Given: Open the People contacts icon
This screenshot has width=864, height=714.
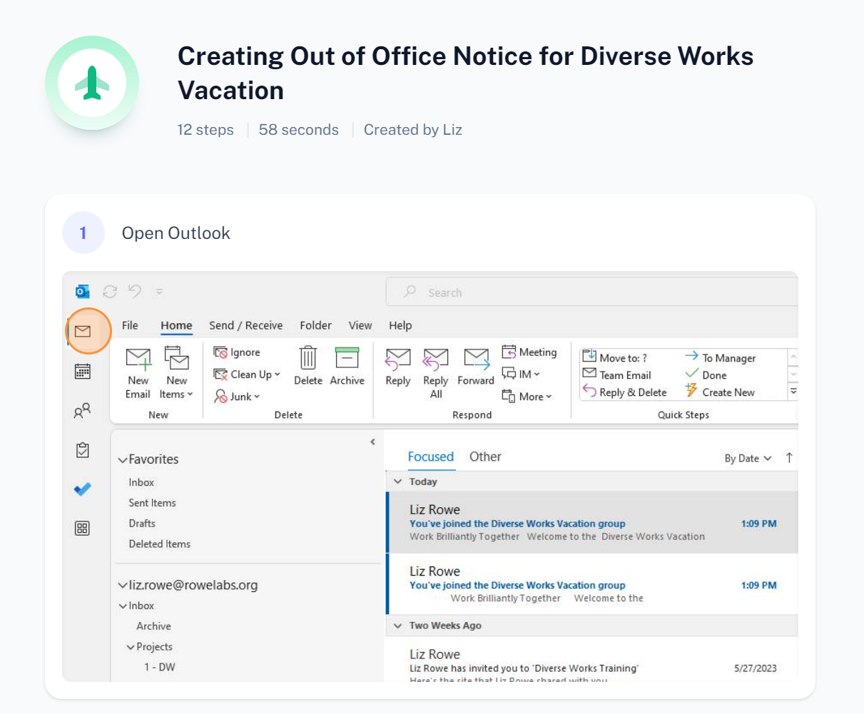Looking at the screenshot, I should click(83, 411).
